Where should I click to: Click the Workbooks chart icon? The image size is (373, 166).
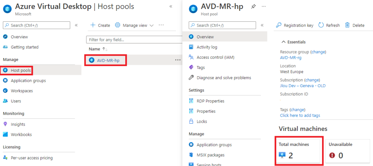[x=5, y=134]
